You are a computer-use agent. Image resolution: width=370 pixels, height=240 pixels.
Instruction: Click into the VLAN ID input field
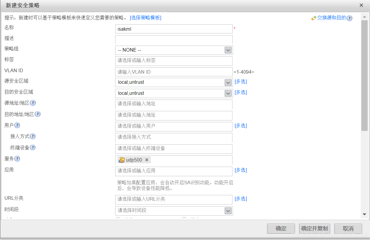174,72
